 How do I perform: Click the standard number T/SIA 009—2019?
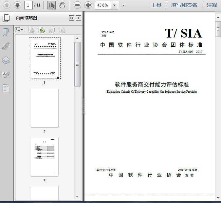pyautogui.click(x=191, y=52)
